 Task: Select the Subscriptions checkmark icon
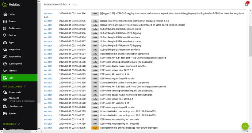pyautogui.click(x=5, y=64)
